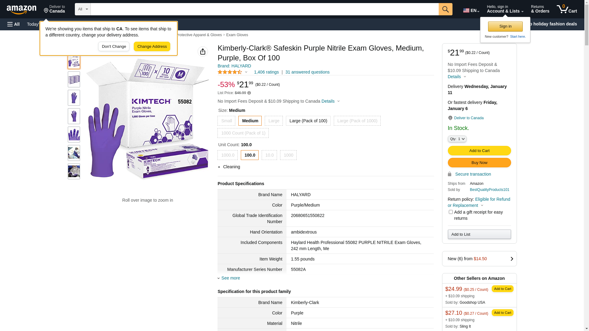Open the quantity dropdown
The width and height of the screenshot is (589, 331).
click(457, 139)
